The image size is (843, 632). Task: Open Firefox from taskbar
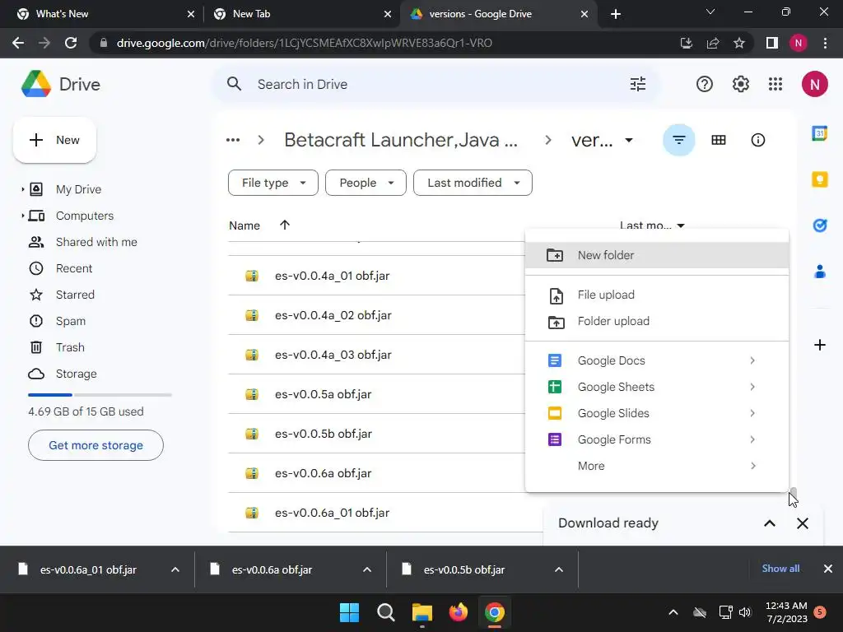(458, 612)
